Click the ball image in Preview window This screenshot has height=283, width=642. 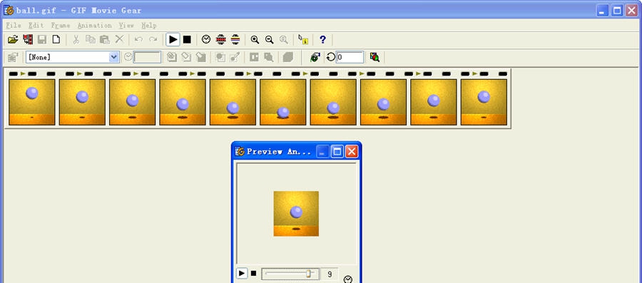pyautogui.click(x=296, y=213)
